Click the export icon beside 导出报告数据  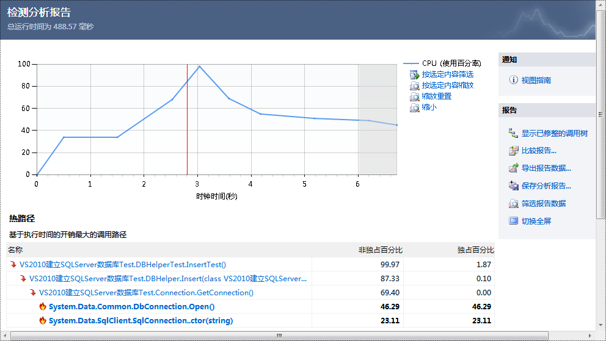coord(513,168)
